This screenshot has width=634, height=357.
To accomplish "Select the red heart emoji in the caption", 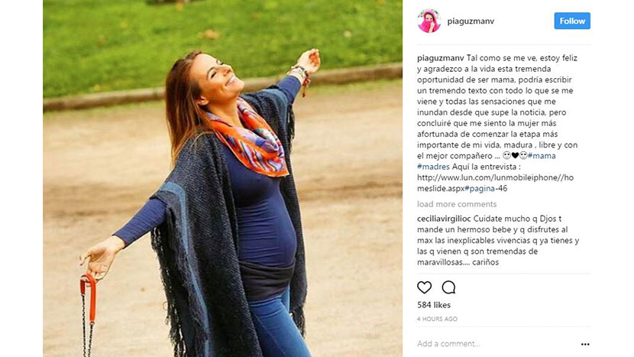I will (x=515, y=156).
